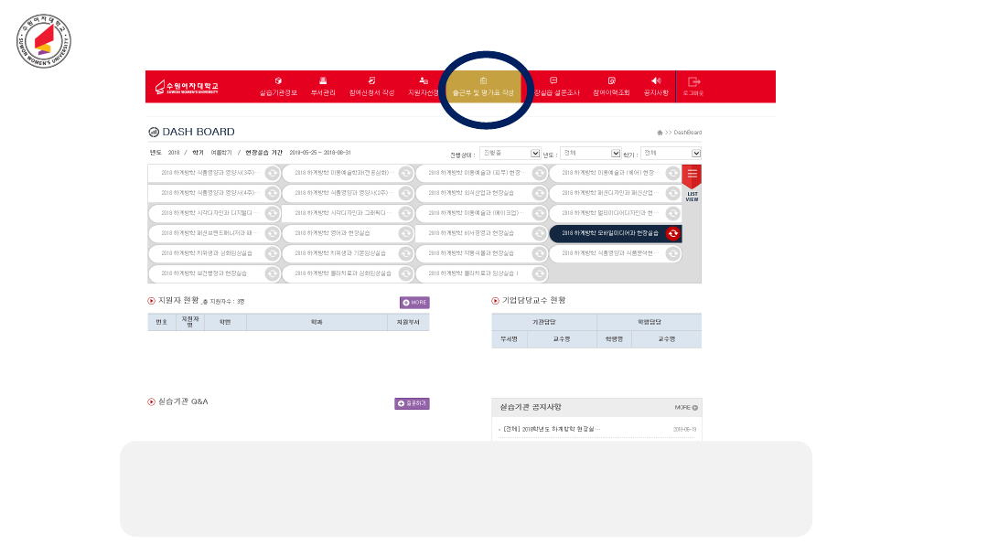Click the 기관담당 column header
This screenshot has height=556, width=988.
pos(543,322)
